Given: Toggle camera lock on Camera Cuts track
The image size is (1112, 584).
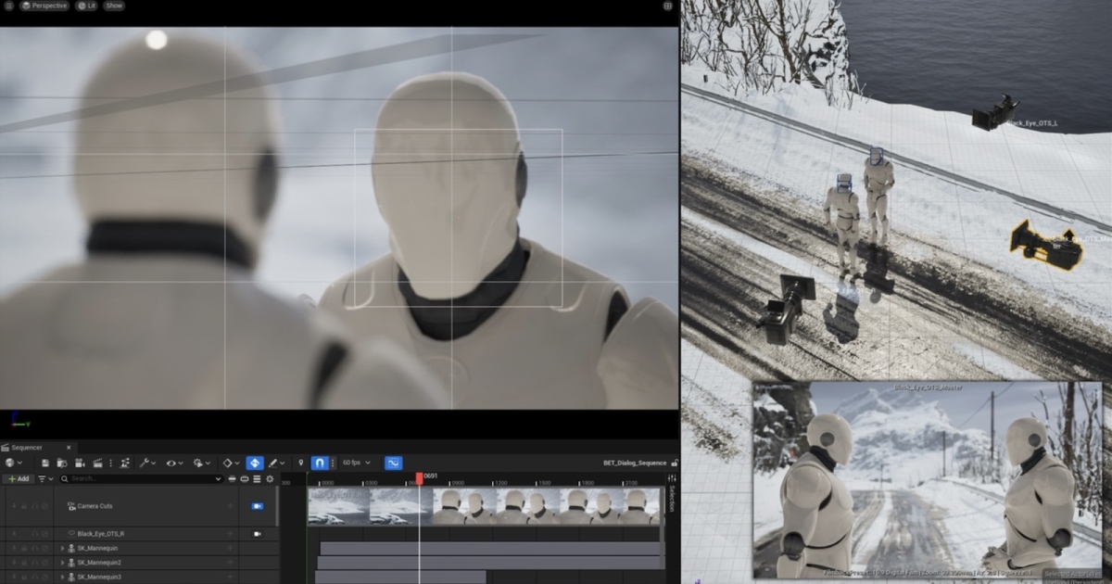Looking at the screenshot, I should 258,506.
